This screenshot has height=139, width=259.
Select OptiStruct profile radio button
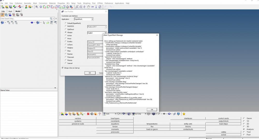66,29
